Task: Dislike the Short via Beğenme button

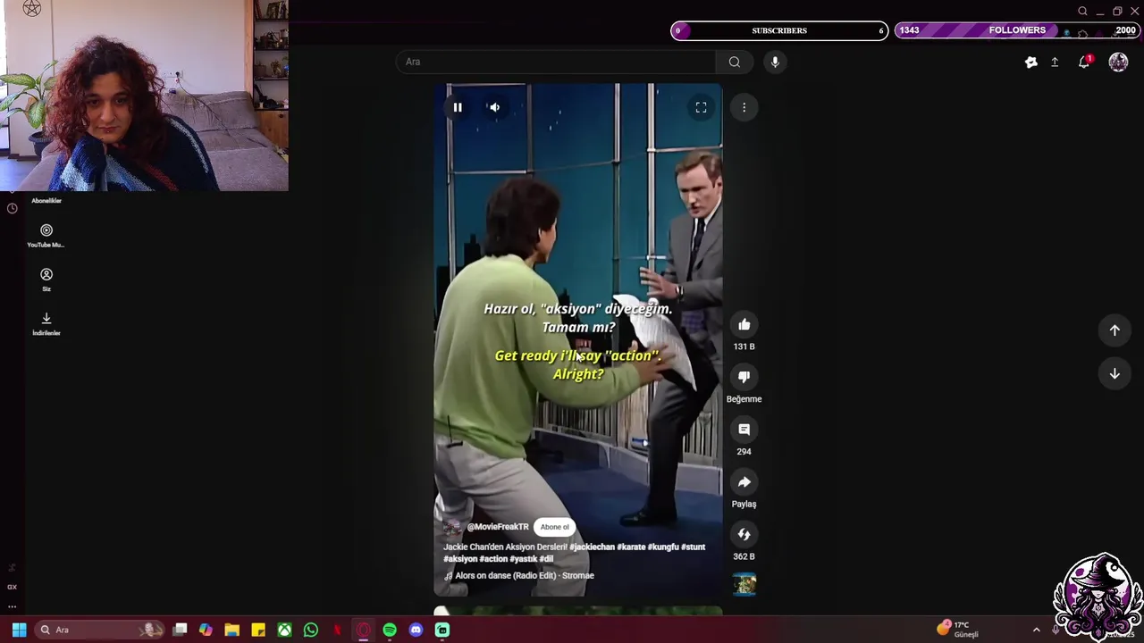Action: coord(744,377)
